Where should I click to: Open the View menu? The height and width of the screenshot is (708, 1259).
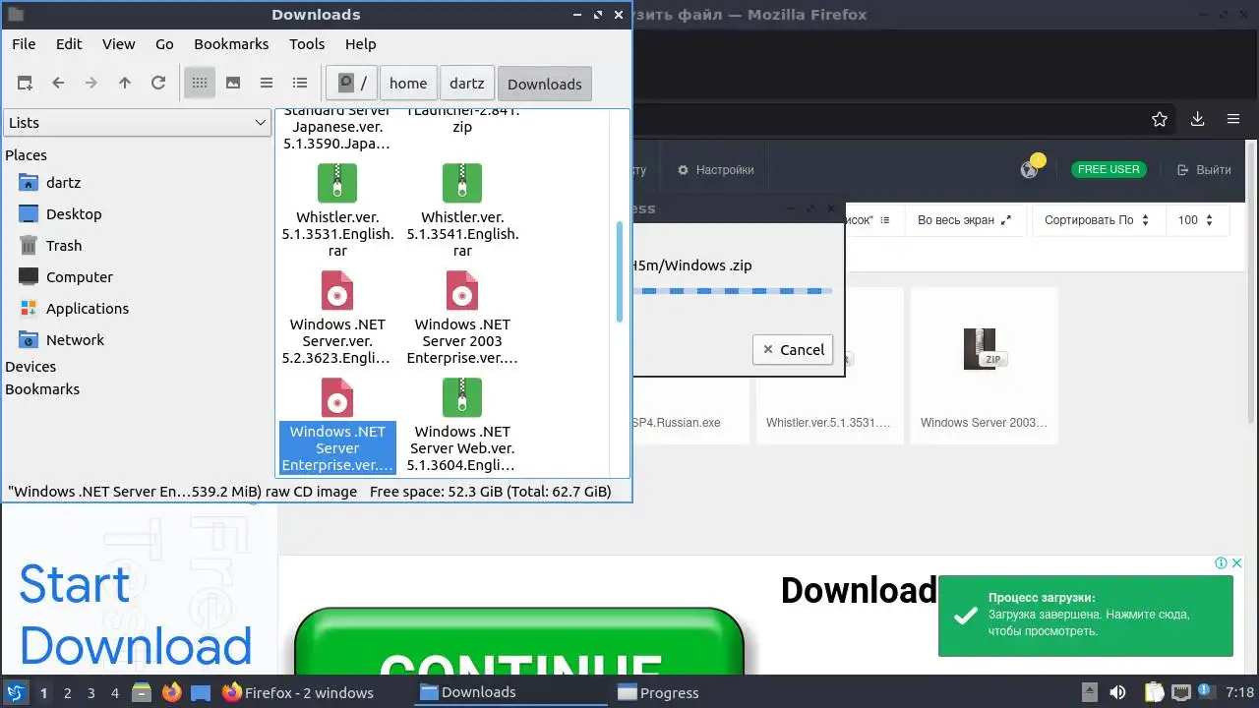118,44
